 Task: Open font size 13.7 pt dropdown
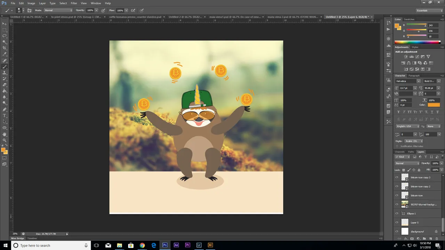coord(415,88)
